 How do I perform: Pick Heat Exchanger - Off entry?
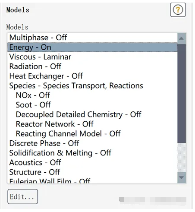[x=92, y=76]
